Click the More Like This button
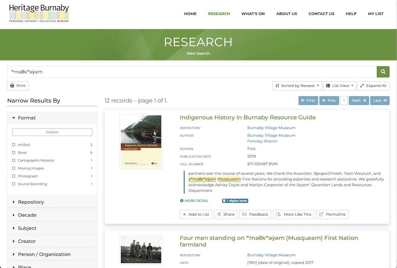 [294, 215]
